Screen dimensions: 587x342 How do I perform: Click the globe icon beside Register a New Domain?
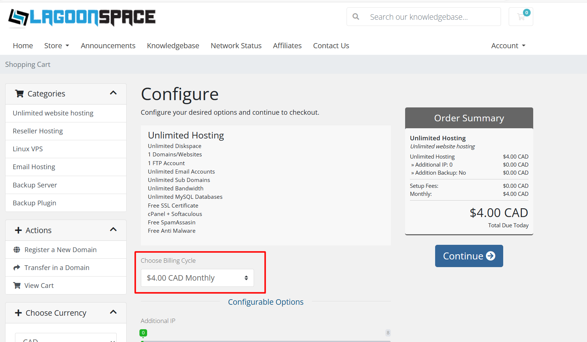(x=17, y=250)
